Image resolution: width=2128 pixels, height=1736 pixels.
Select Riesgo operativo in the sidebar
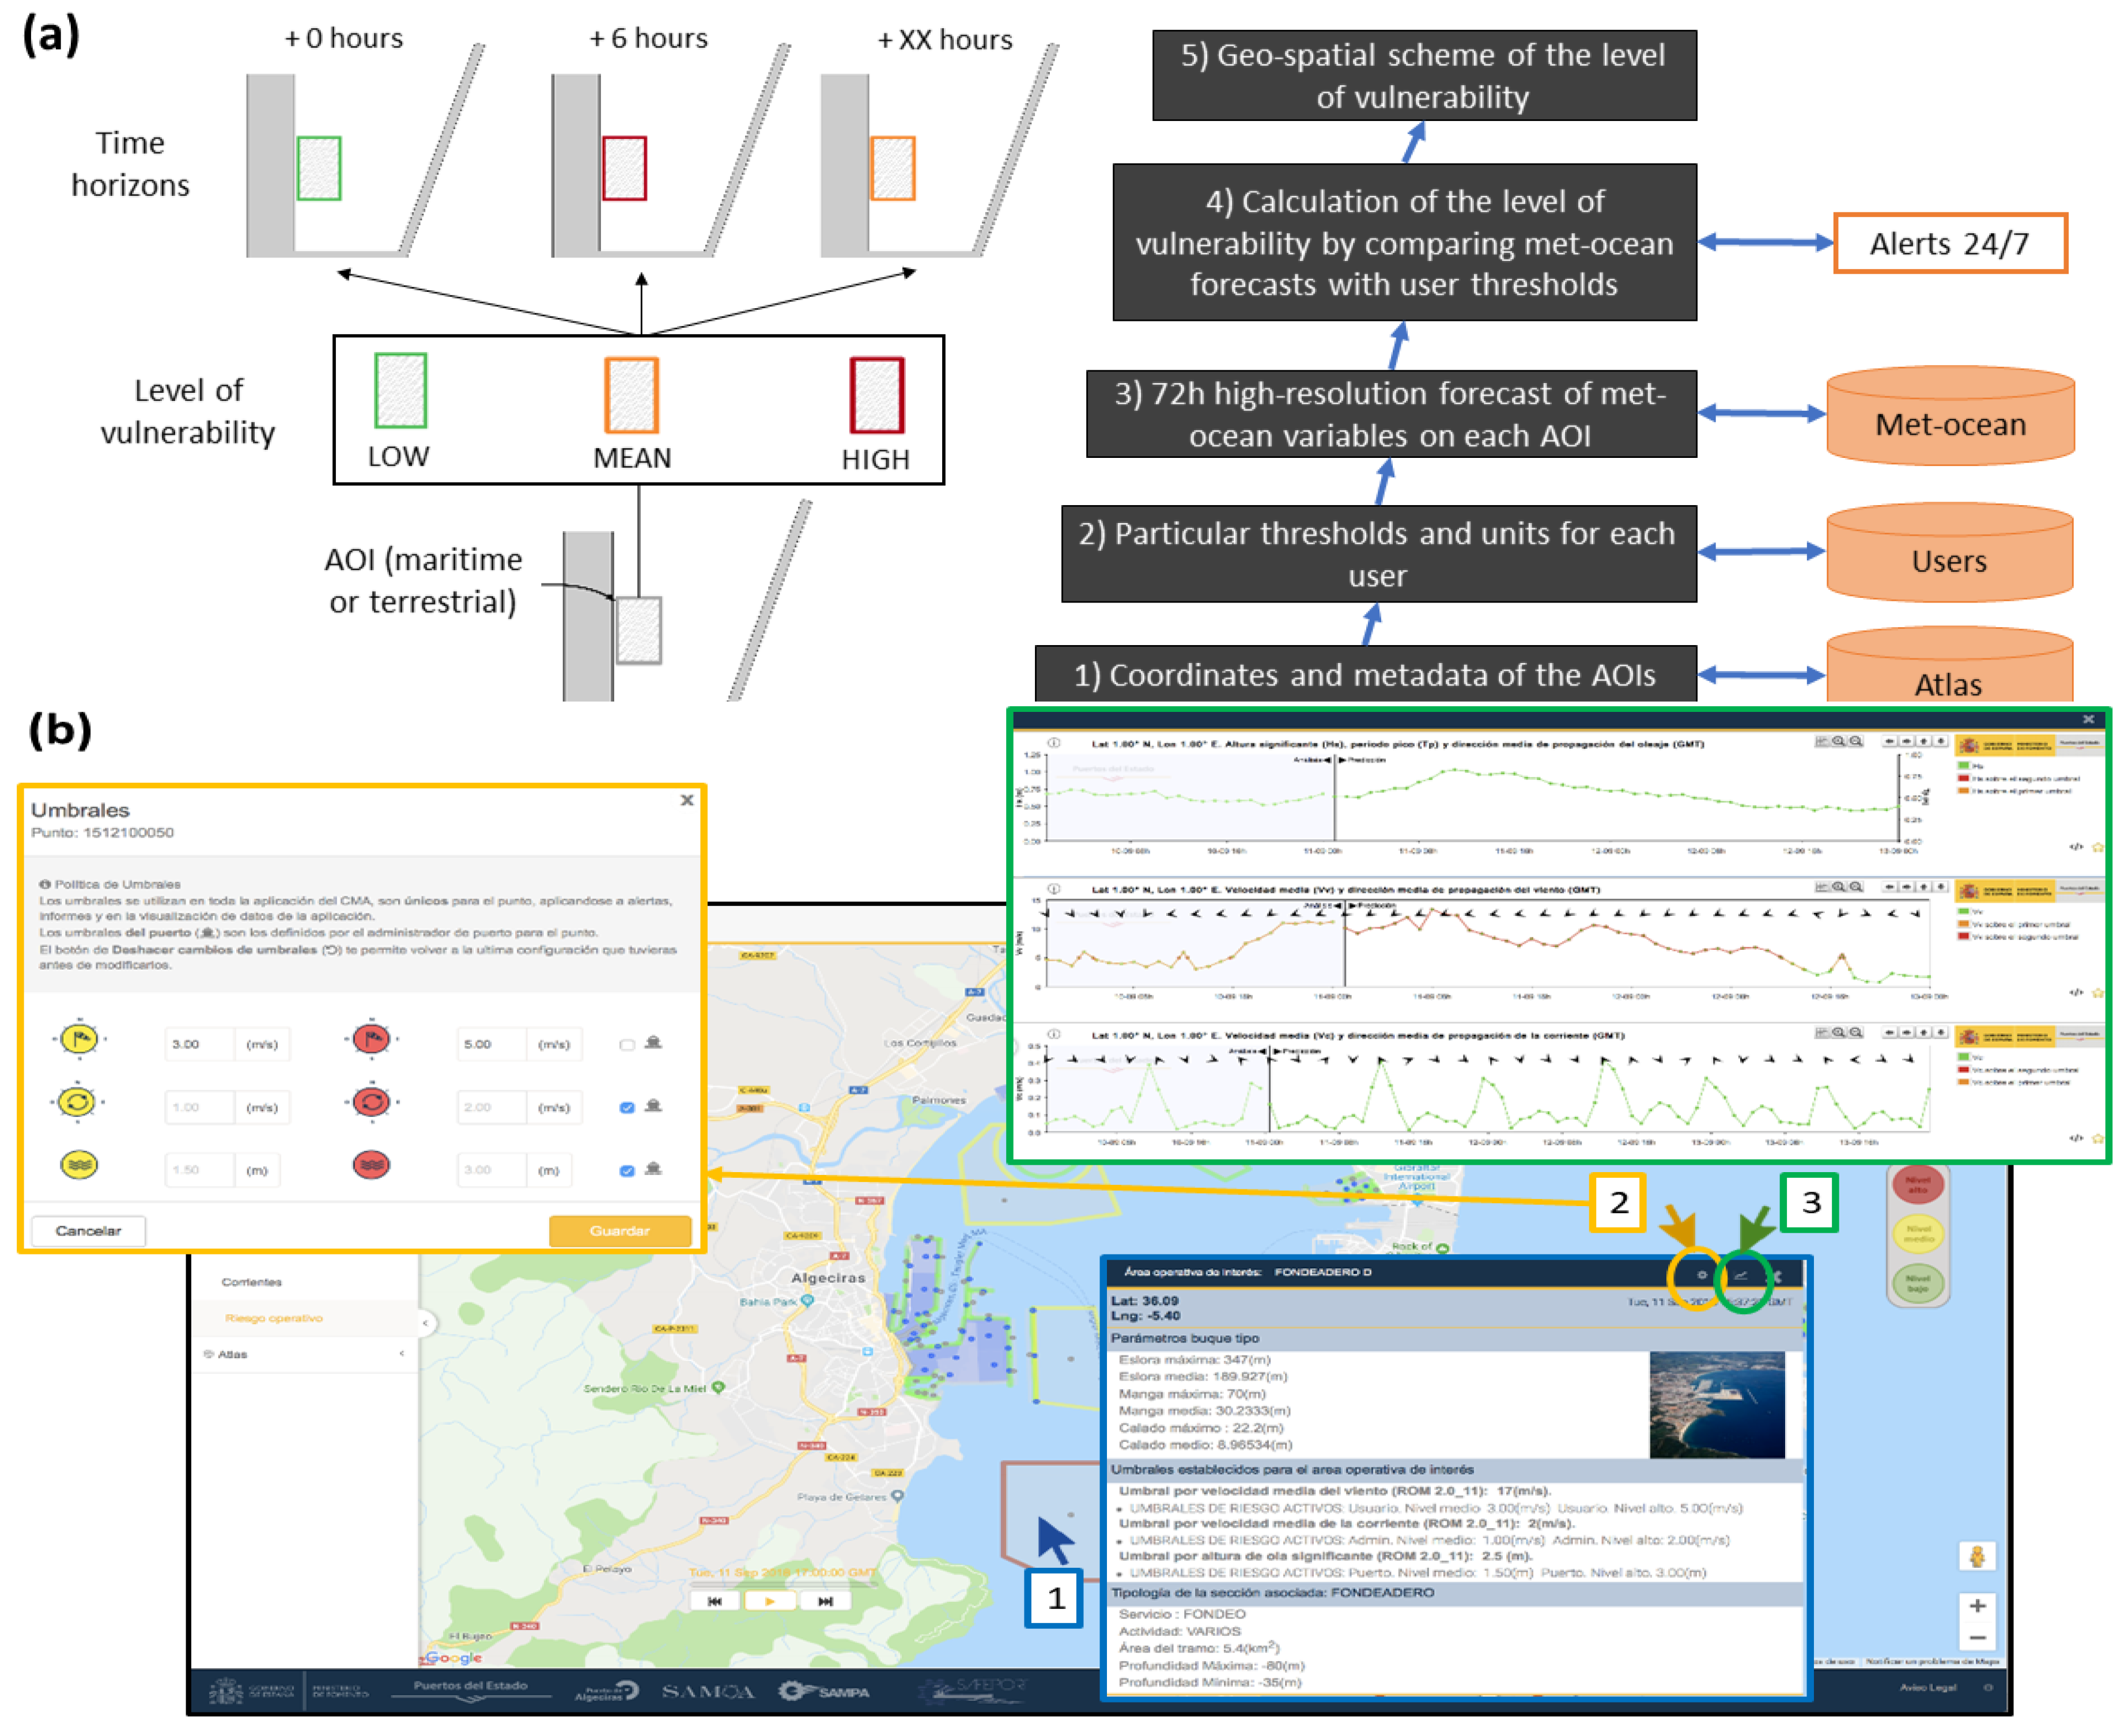273,1318
